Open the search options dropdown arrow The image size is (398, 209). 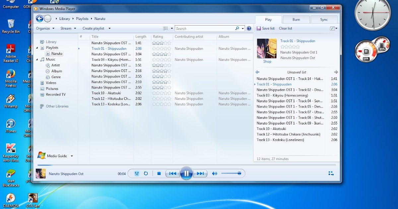pos(243,29)
